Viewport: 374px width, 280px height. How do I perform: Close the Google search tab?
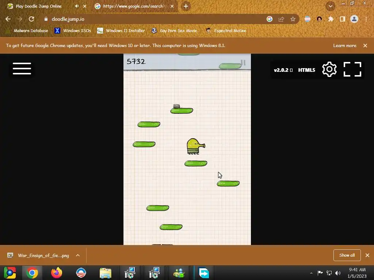[172, 6]
